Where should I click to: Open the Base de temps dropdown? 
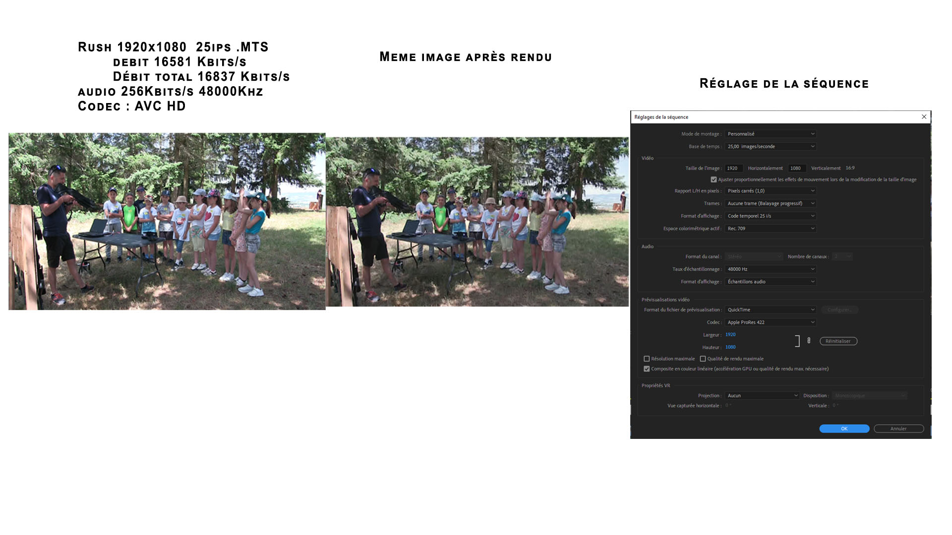(x=770, y=147)
